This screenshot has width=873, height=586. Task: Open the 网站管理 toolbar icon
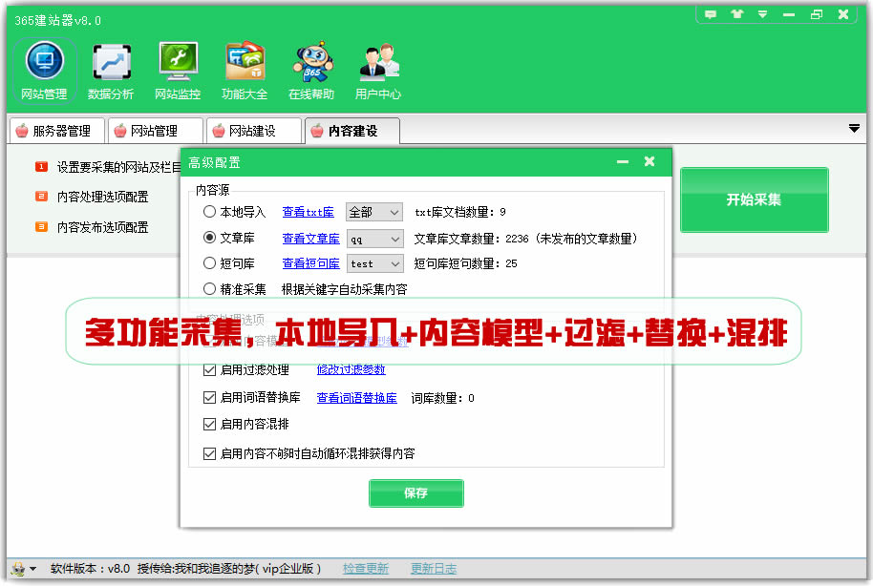pyautogui.click(x=44, y=63)
